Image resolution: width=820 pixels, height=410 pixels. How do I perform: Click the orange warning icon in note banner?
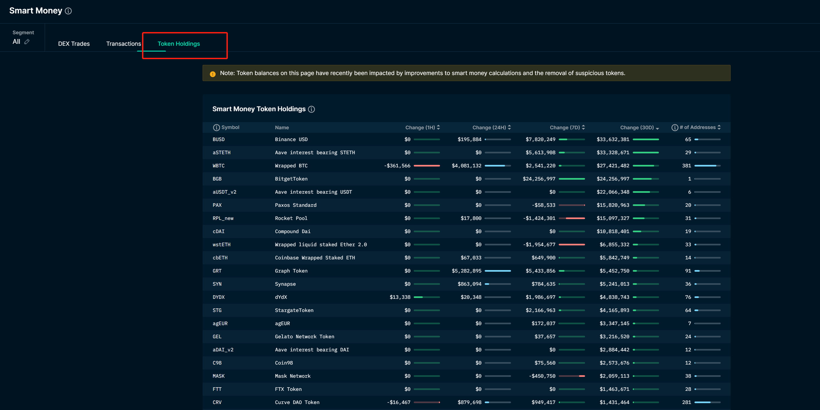(213, 74)
